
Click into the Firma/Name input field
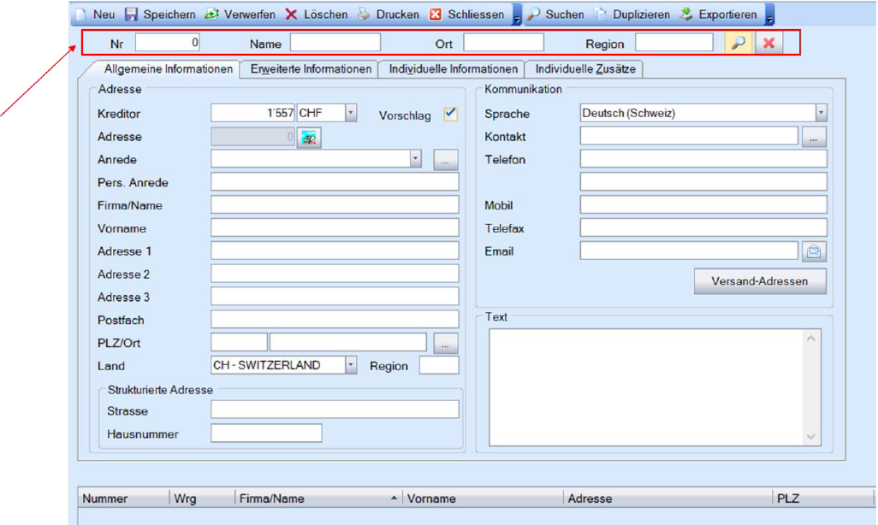(335, 205)
